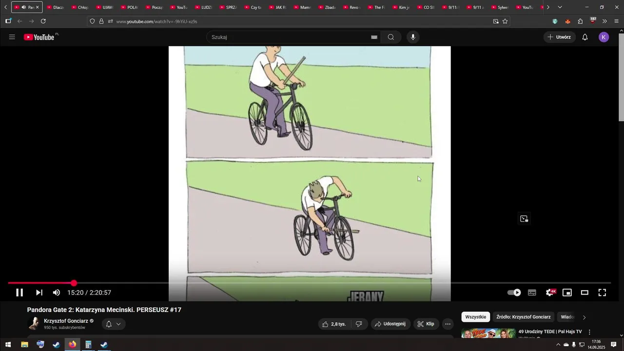This screenshot has height=351, width=624.
Task: Open the account avatar K menu
Action: 604,37
